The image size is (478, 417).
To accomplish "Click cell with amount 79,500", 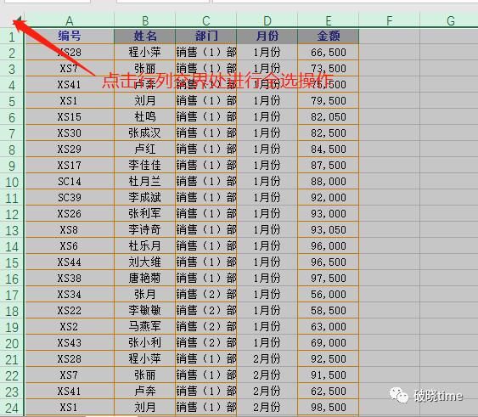I will click(329, 101).
